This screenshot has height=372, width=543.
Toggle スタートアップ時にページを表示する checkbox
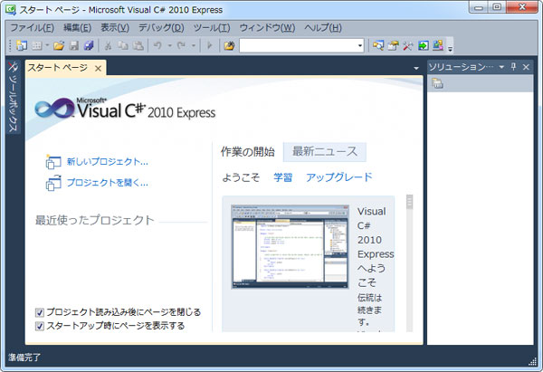point(40,326)
